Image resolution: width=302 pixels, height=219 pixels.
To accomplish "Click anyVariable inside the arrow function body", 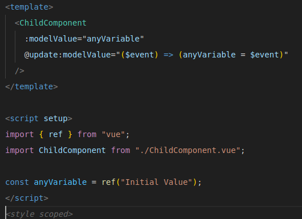I will click(x=209, y=55).
